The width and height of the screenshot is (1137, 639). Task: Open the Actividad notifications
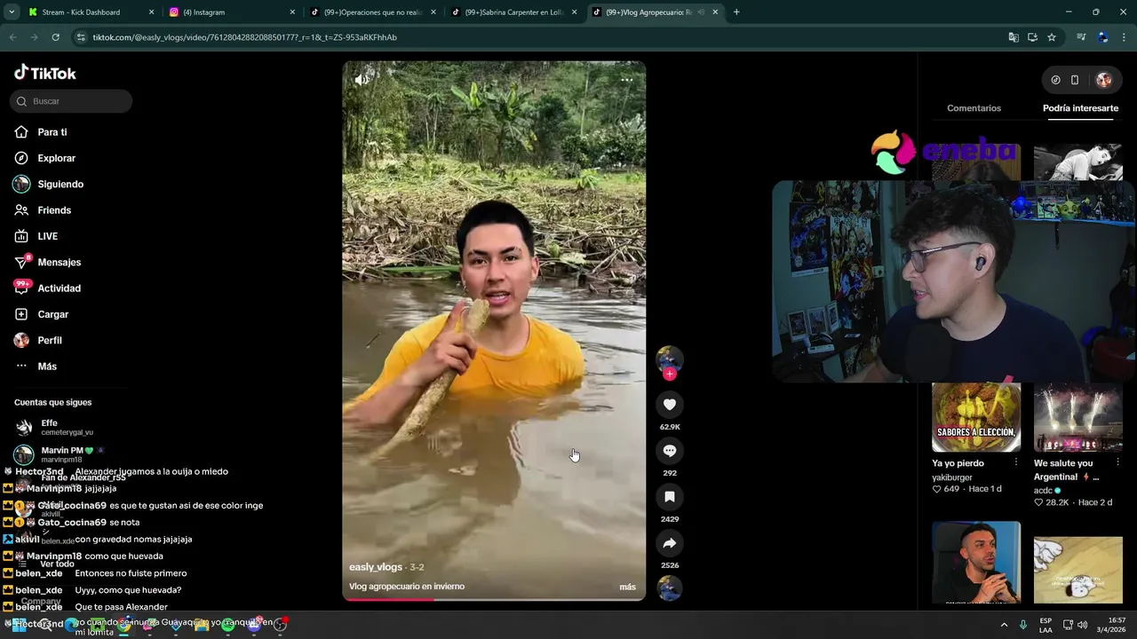tap(59, 288)
